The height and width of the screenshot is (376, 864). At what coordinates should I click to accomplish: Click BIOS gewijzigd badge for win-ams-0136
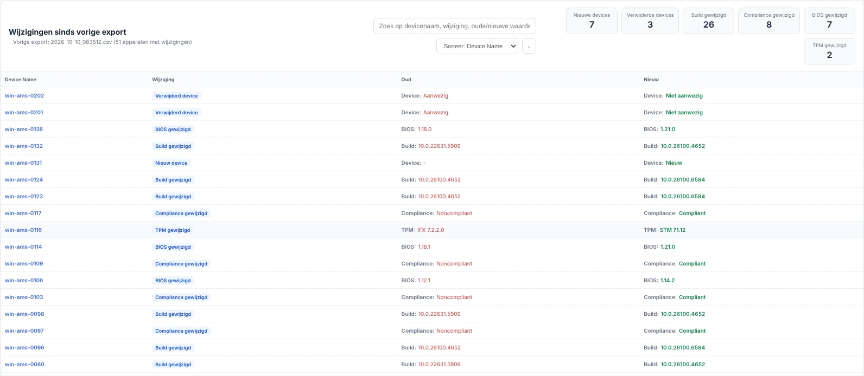pos(173,129)
